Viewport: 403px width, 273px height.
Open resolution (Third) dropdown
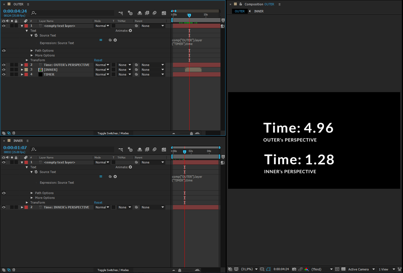tap(322, 269)
